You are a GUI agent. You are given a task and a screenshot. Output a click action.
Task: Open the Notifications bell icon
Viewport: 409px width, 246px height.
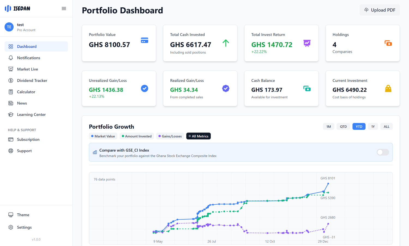click(x=11, y=58)
